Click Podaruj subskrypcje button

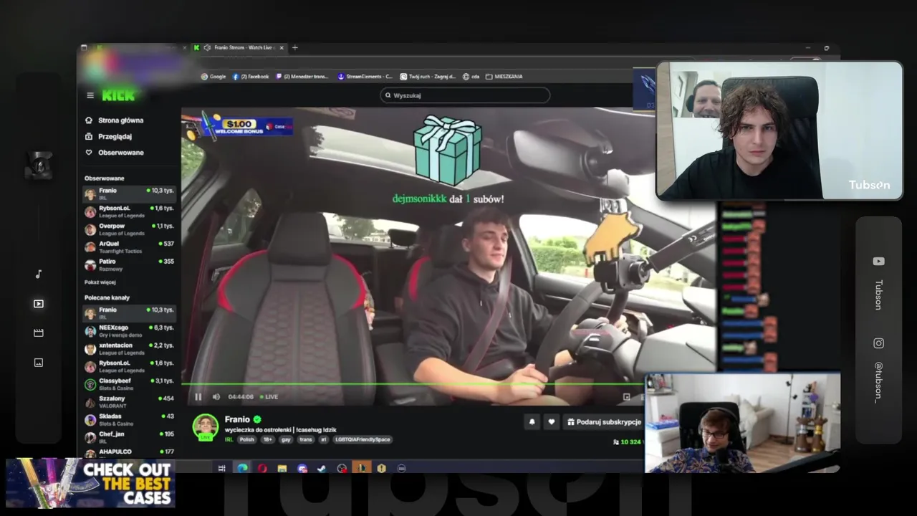tap(603, 422)
